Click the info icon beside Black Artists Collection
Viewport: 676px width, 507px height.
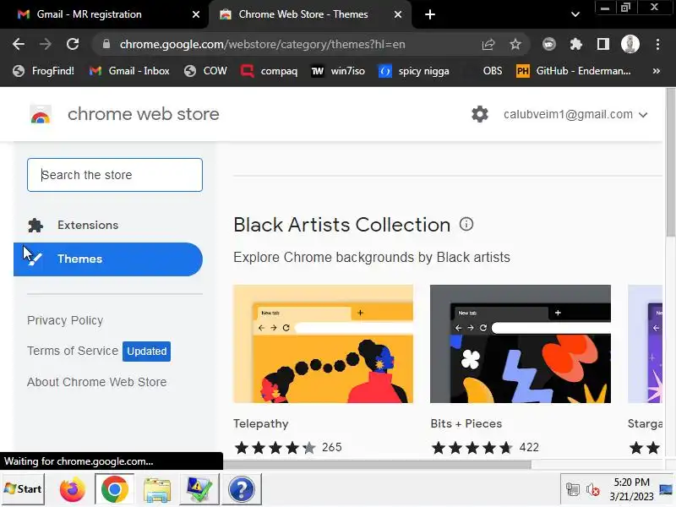(466, 224)
